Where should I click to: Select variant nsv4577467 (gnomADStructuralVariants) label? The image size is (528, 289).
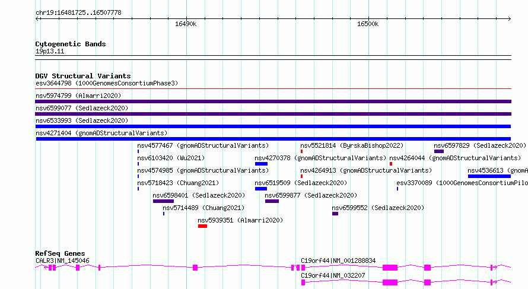[x=203, y=145]
